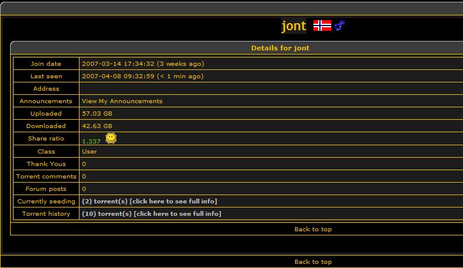Select the class value User
Viewport: 463px width, 268px height.
click(90, 152)
